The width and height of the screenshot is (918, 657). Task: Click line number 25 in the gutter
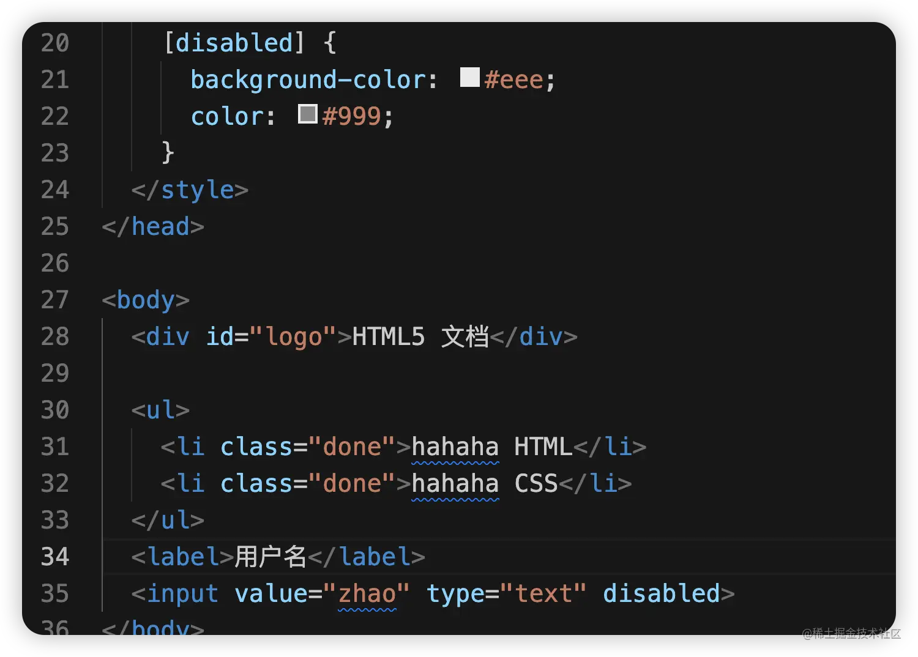pos(55,226)
